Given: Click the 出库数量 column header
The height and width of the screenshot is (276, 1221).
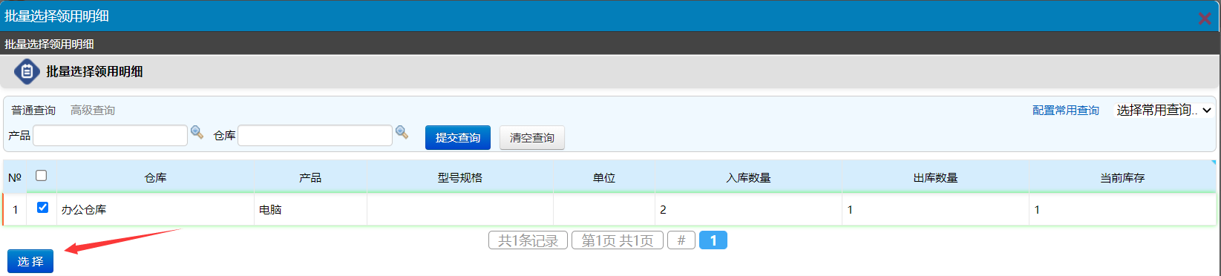Looking at the screenshot, I should pos(936,177).
